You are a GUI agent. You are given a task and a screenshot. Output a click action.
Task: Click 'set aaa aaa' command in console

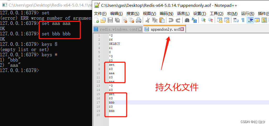[x=56, y=23]
